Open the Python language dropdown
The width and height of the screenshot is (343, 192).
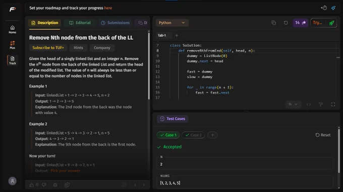(172, 23)
